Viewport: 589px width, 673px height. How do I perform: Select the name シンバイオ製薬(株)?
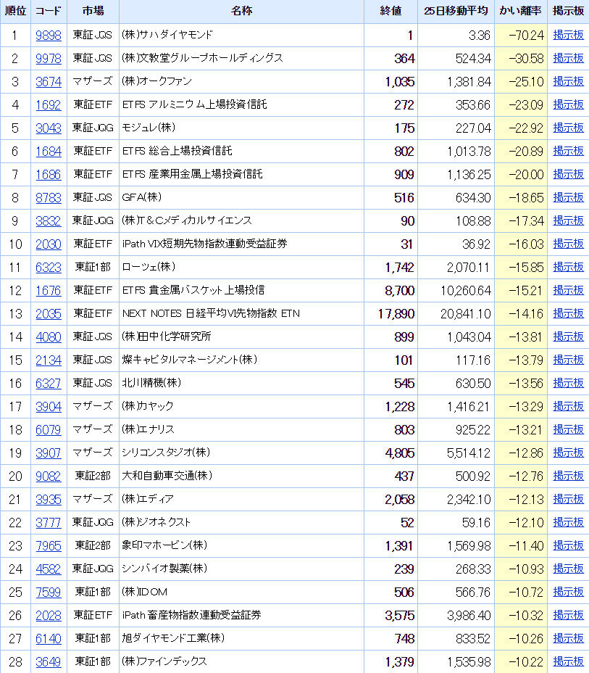pos(164,569)
